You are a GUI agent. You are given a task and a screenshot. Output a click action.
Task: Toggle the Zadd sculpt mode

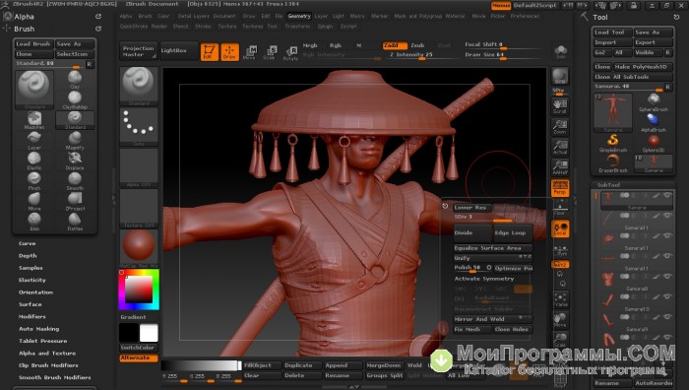pyautogui.click(x=394, y=45)
